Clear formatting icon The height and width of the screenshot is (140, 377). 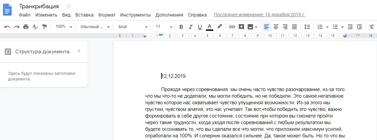point(372,27)
